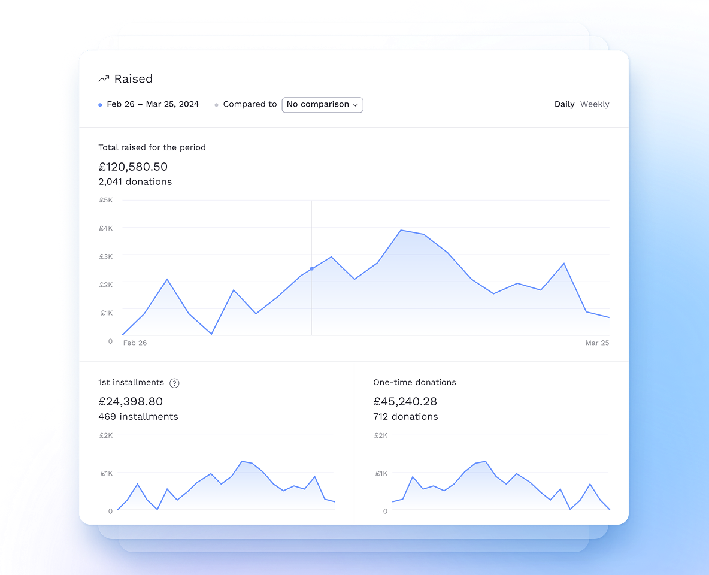Click the chevron inside the No comparison control
Image resolution: width=709 pixels, height=575 pixels.
click(356, 105)
